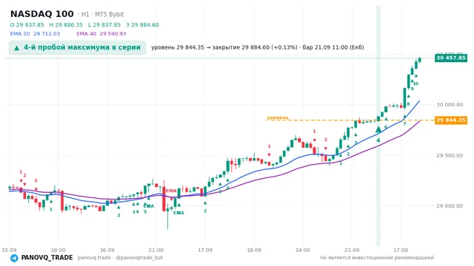Select the 'EMA 40 29 590.93' legend entry
This screenshot has width=474, height=266.
pos(101,33)
